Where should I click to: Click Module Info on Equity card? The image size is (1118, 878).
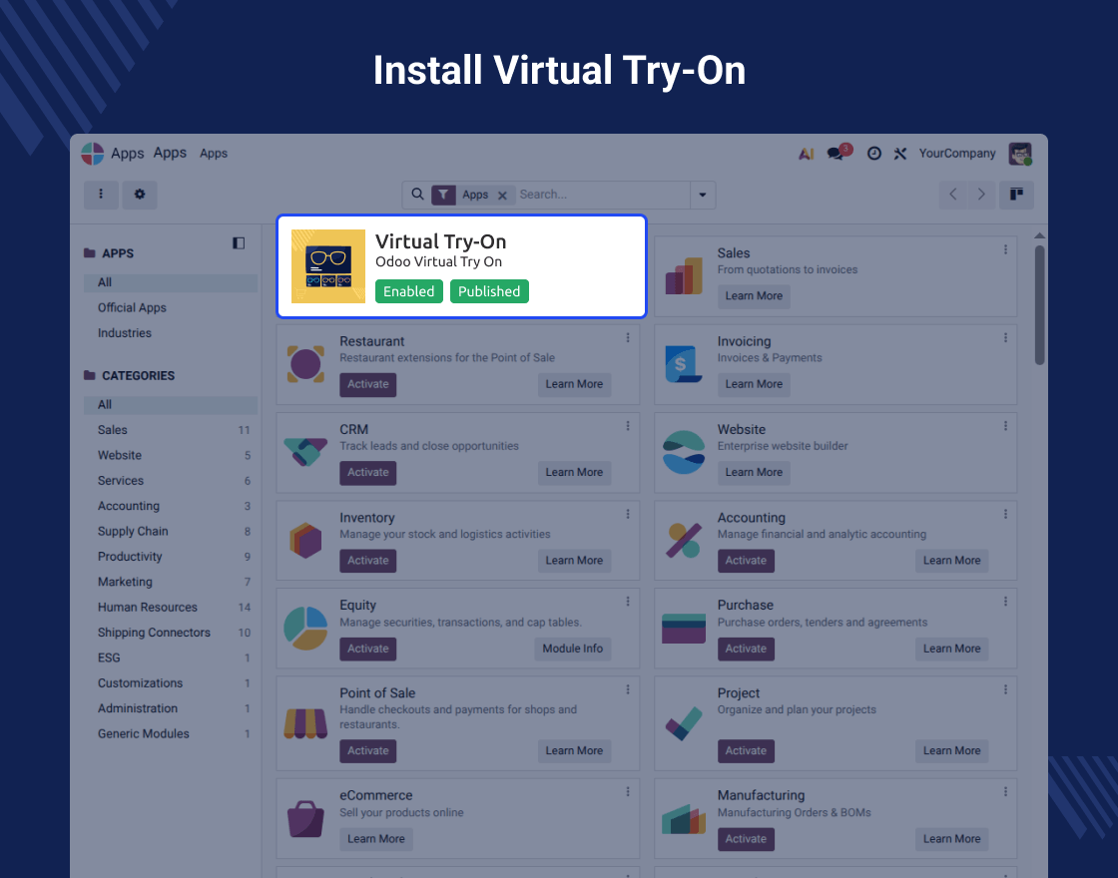[573, 649]
